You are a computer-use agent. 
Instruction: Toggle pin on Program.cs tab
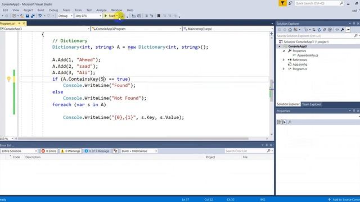pyautogui.click(x=19, y=24)
